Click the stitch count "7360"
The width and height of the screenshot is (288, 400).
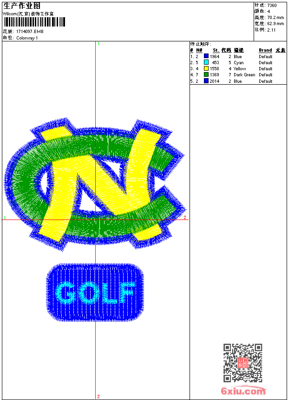pyautogui.click(x=272, y=5)
